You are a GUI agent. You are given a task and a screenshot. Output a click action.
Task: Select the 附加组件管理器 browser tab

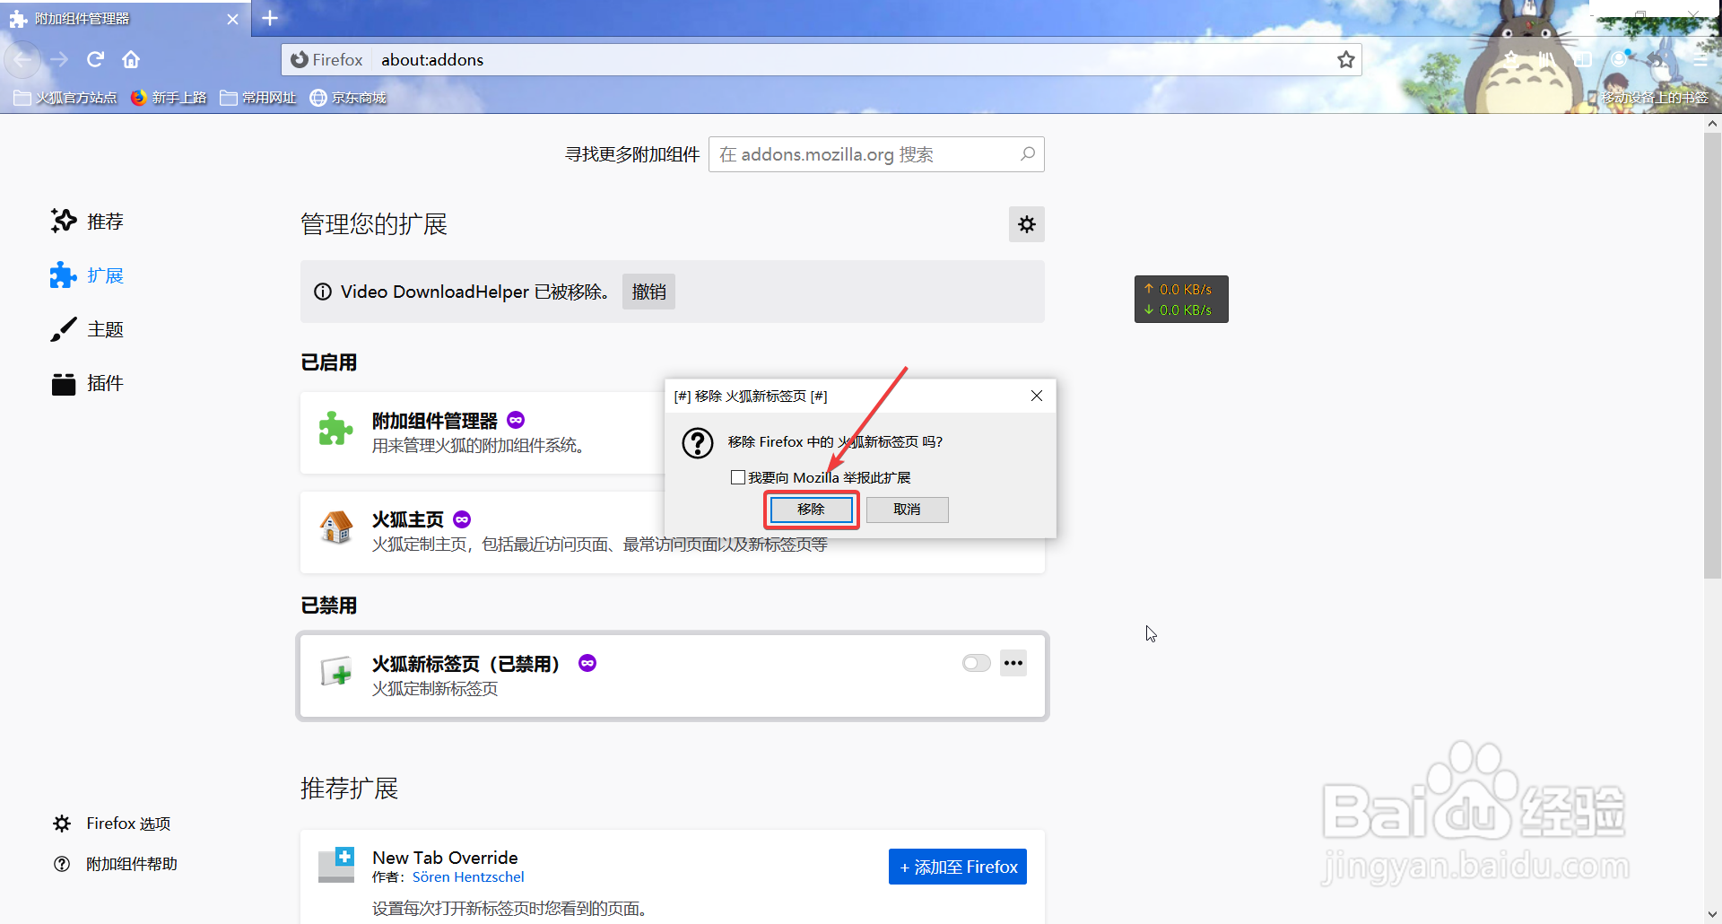[x=125, y=19]
